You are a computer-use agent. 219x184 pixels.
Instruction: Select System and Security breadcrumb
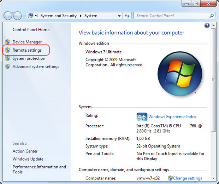pyautogui.click(x=59, y=16)
